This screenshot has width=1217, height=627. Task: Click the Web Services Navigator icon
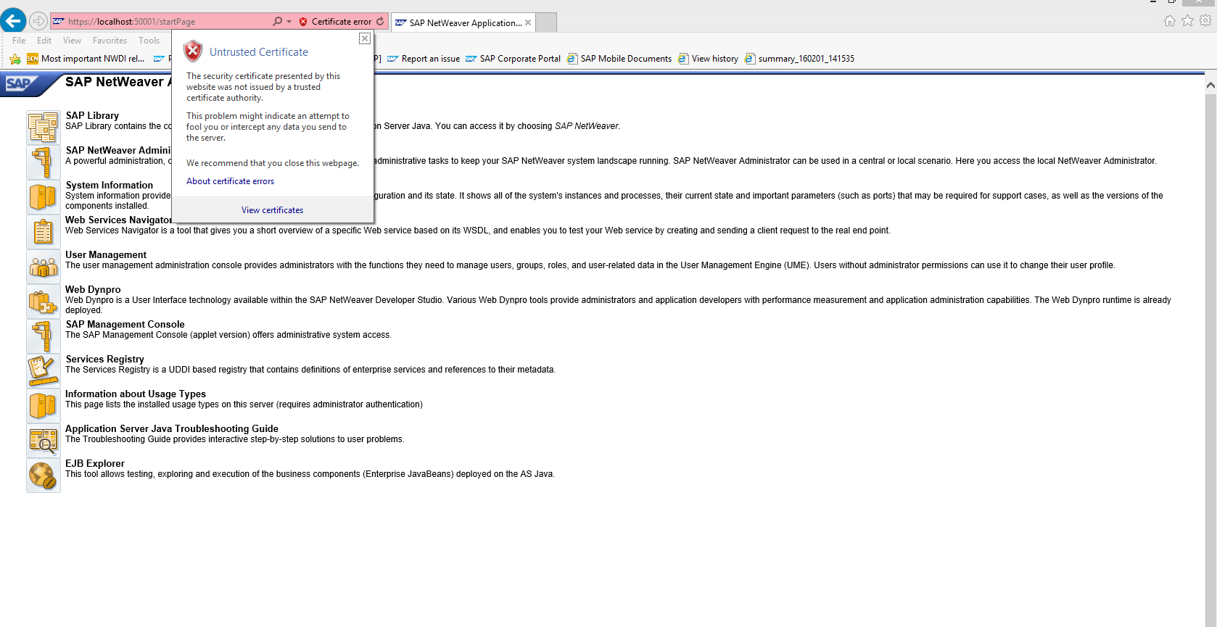coord(44,231)
